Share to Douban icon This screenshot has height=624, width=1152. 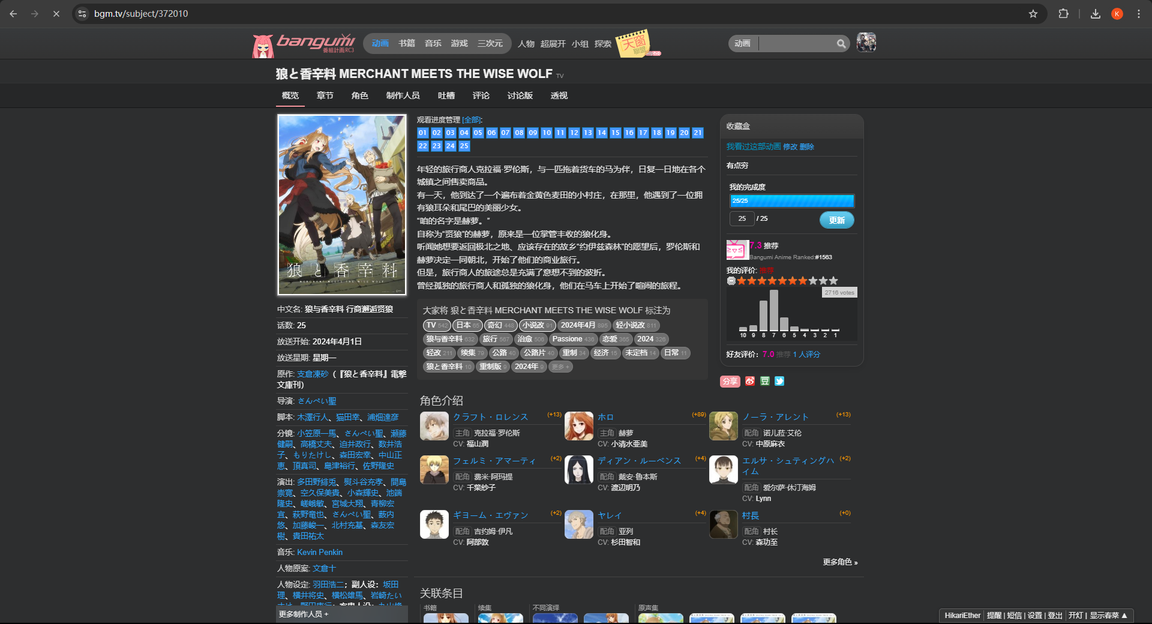[764, 381]
